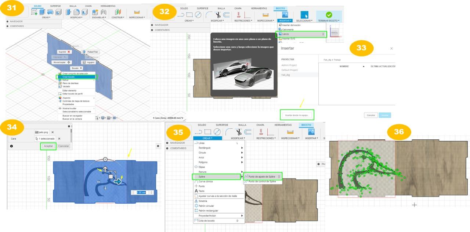Click the Select arrow icon in panel 32
Image resolution: width=470 pixels, height=232 pixels.
tap(305, 15)
